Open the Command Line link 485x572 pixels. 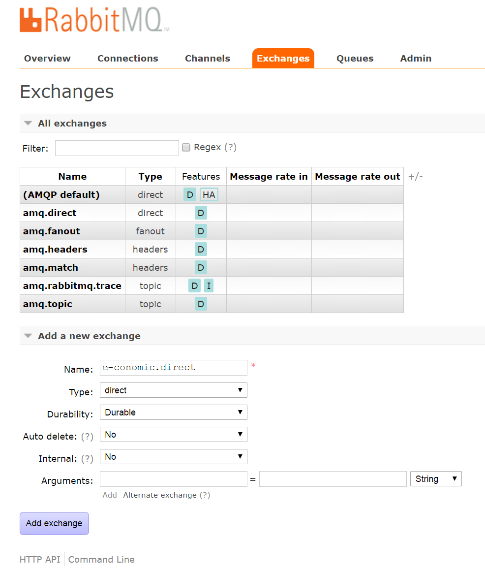pos(101,560)
